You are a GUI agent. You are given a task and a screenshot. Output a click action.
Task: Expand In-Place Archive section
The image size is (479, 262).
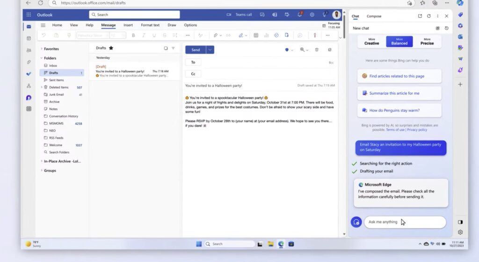pos(42,161)
